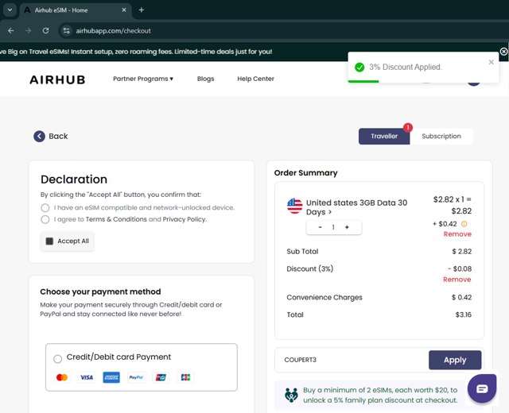Screen dimensions: 509x413
Task: Open the Privacy Policy link
Action: pyautogui.click(x=184, y=219)
